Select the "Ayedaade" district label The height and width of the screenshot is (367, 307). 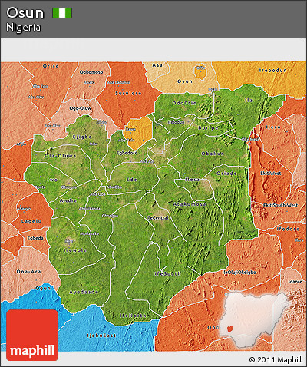(x=84, y=292)
